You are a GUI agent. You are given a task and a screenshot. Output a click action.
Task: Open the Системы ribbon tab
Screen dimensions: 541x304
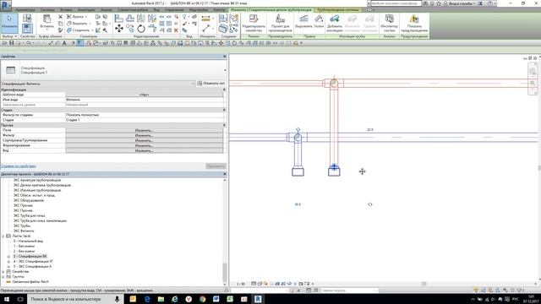(x=47, y=9)
